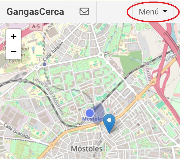Click the A-5 highway shield
180x159 pixels.
(36, 27)
